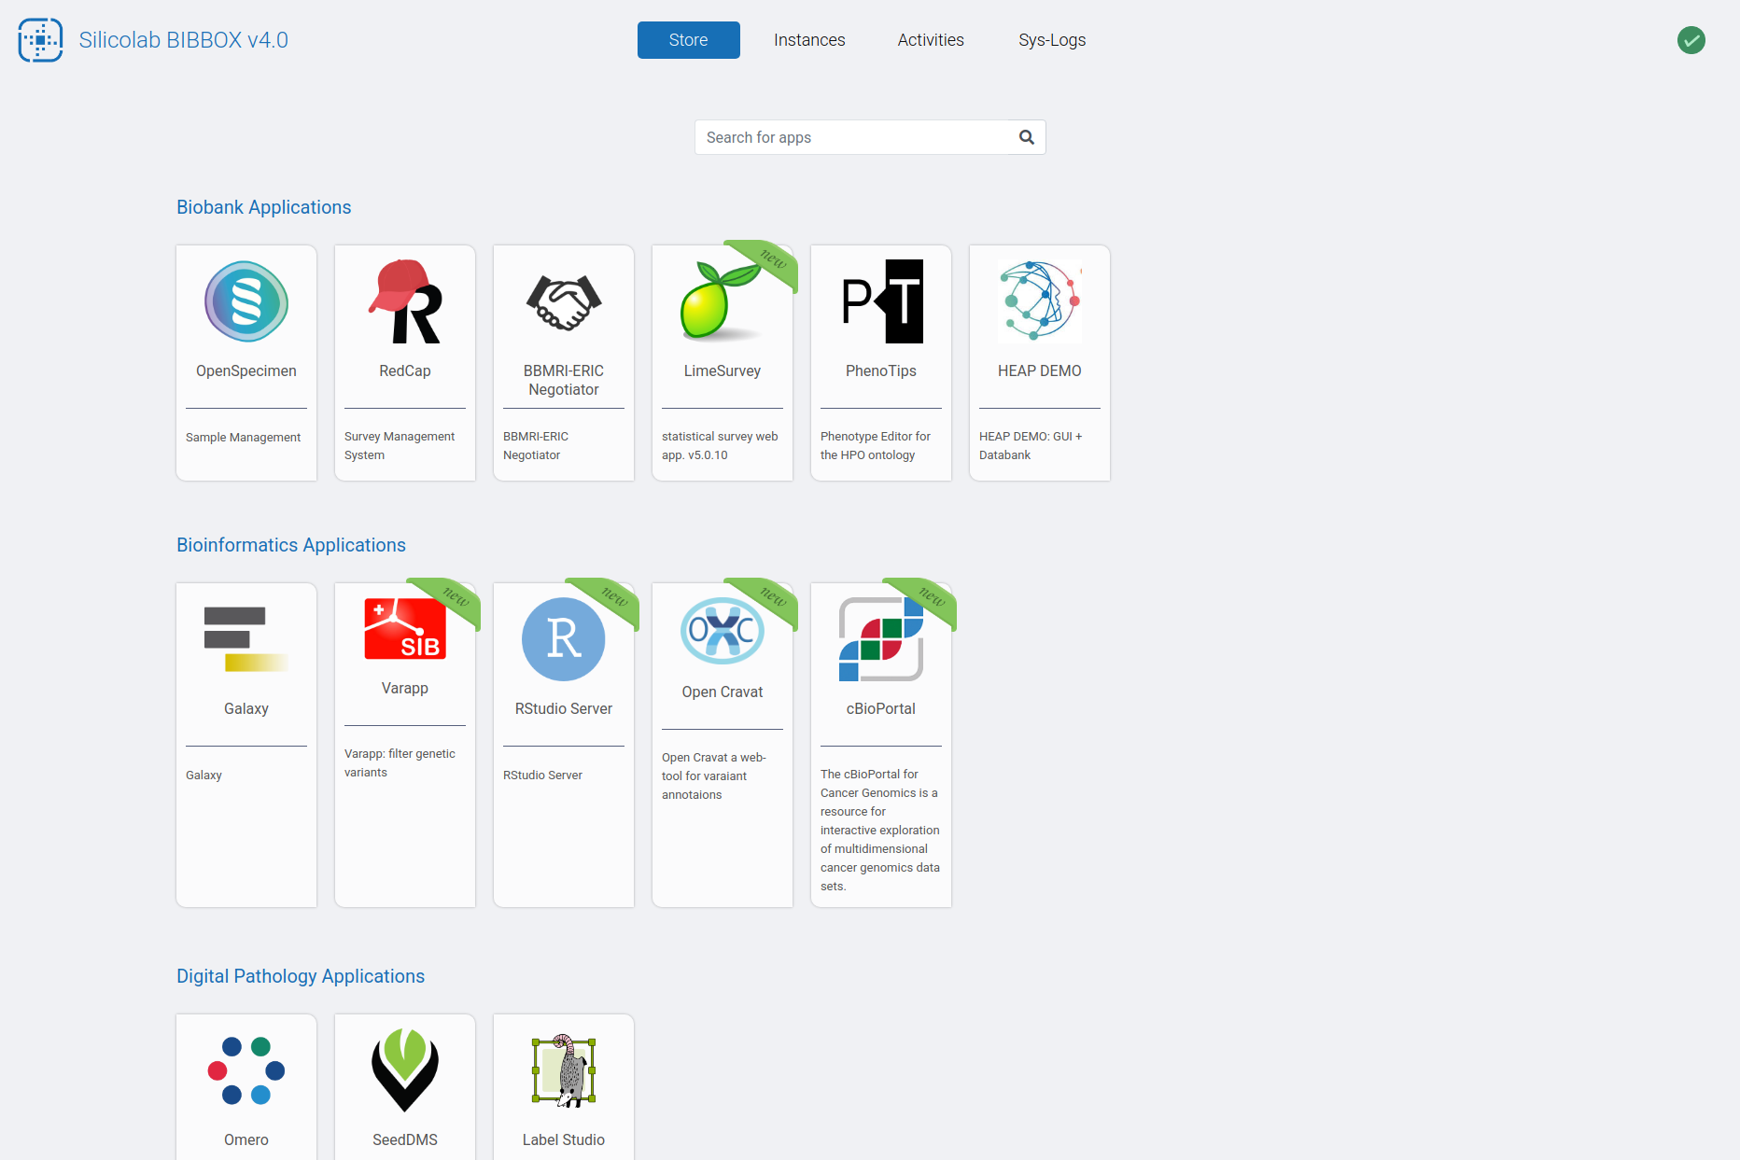The image size is (1740, 1160).
Task: Click the Silicolab BIBBOX logo icon
Action: point(40,40)
